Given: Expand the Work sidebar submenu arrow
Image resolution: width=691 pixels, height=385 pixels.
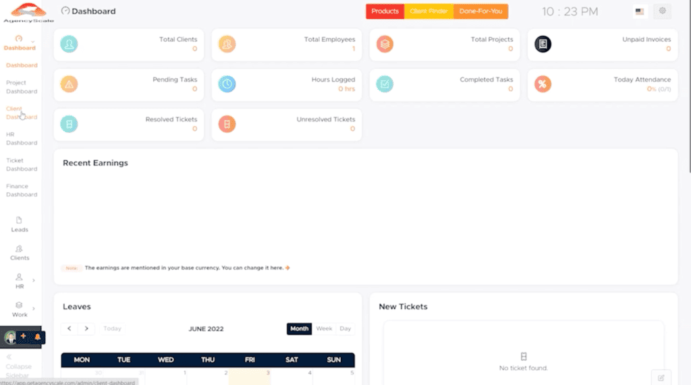Looking at the screenshot, I should point(34,308).
